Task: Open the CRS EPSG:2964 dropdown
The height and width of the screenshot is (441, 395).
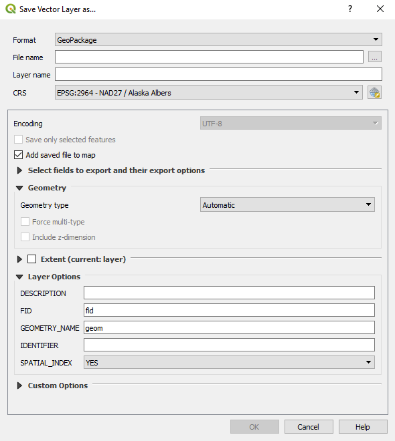Action: point(208,92)
